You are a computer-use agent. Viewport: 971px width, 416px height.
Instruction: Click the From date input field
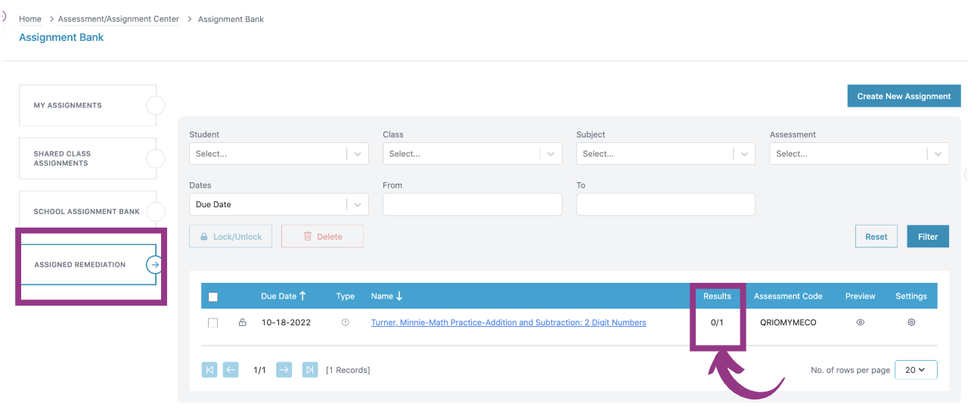(472, 204)
